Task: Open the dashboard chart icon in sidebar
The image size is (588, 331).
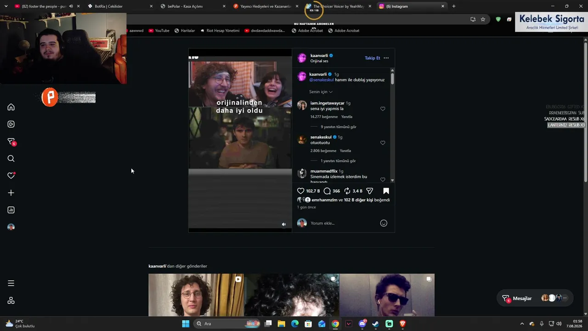Action: (11, 210)
